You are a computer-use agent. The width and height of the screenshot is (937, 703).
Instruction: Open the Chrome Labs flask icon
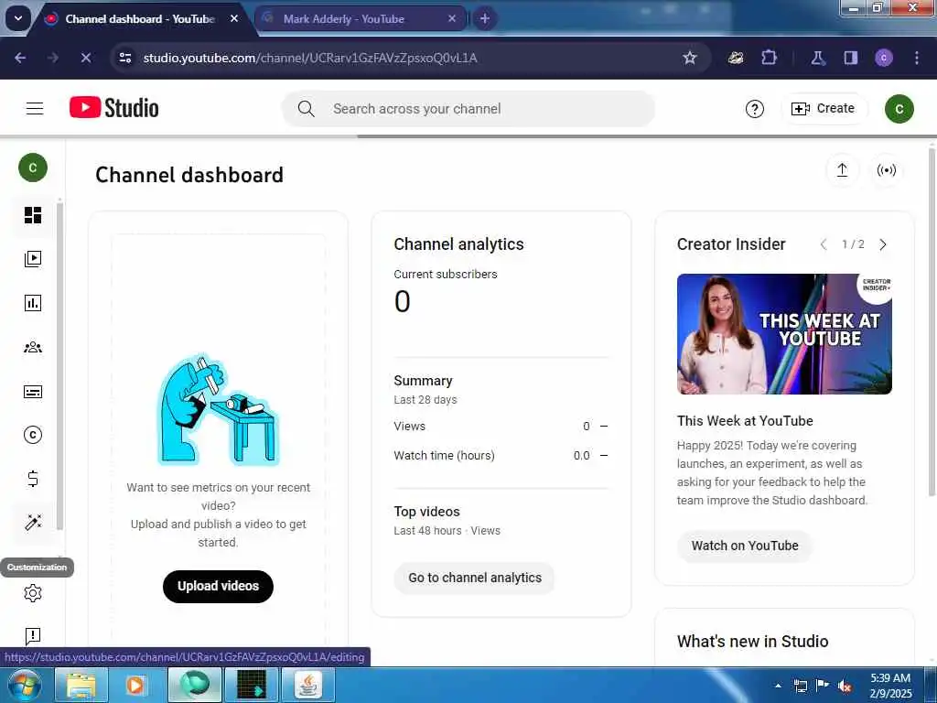(818, 58)
